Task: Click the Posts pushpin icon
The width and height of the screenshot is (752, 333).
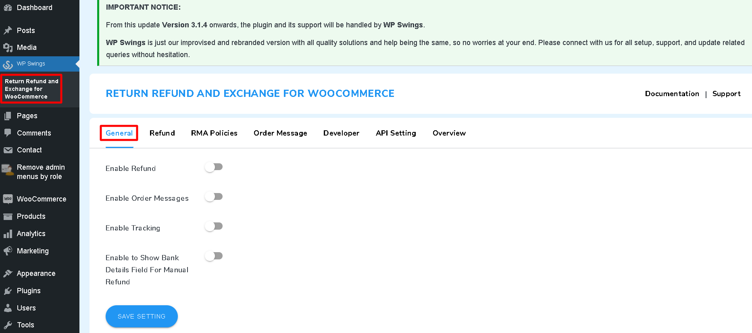Action: click(x=8, y=31)
